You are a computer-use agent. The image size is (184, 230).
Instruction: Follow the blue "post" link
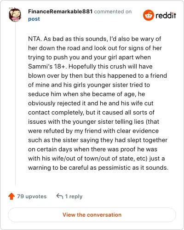34,19
